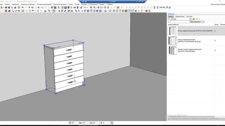Open the 'Готовые композиции' menu
The height and width of the screenshot is (126, 225).
pyautogui.click(x=44, y=4)
